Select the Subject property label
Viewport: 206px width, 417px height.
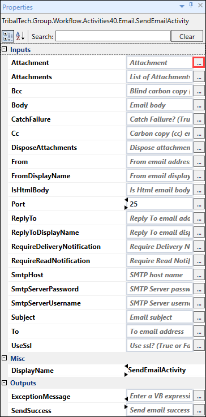tap(23, 317)
